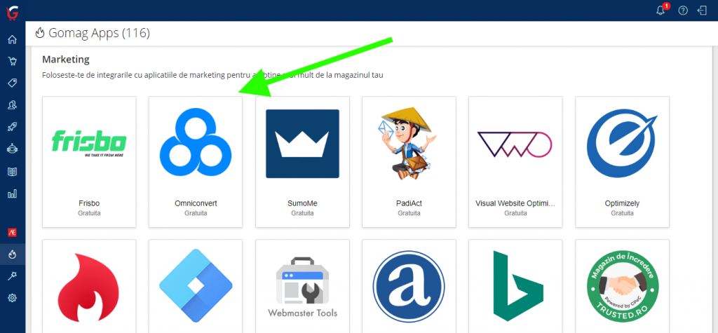
Task: Open the magic wand design icon
Action: [x=13, y=276]
